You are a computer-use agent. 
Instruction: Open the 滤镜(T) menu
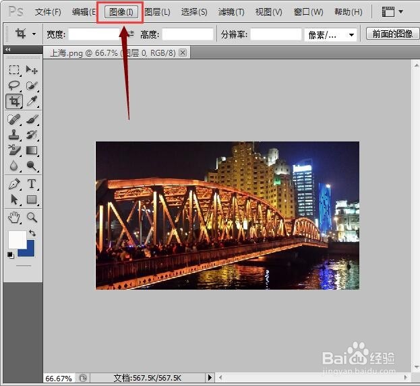tap(231, 12)
